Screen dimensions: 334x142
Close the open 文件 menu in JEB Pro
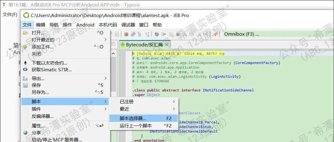27,25
